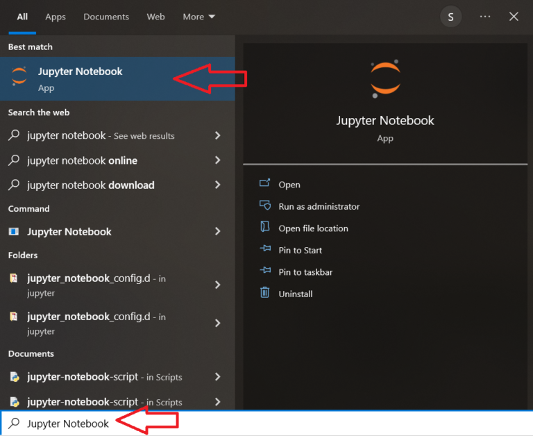Expand the More filter dropdown

[198, 17]
